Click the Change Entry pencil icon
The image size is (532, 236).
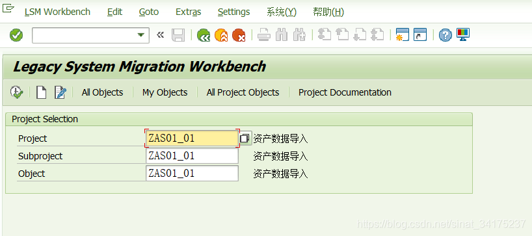60,92
